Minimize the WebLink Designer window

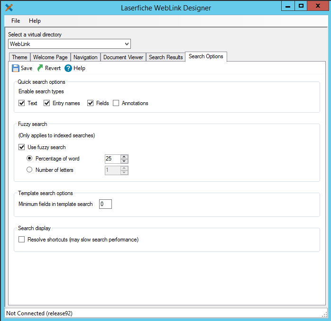(288, 6)
